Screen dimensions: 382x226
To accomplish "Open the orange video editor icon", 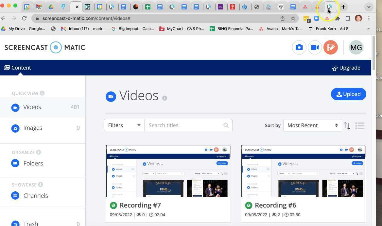I will coord(330,48).
